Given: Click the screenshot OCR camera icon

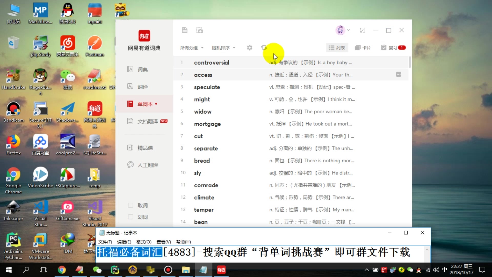Looking at the screenshot, I should pos(200,30).
